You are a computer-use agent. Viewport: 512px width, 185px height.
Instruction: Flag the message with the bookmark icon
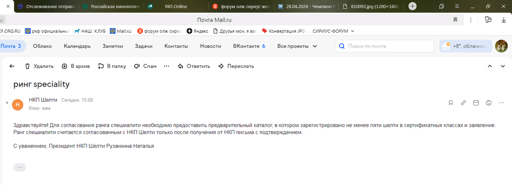click(x=451, y=103)
